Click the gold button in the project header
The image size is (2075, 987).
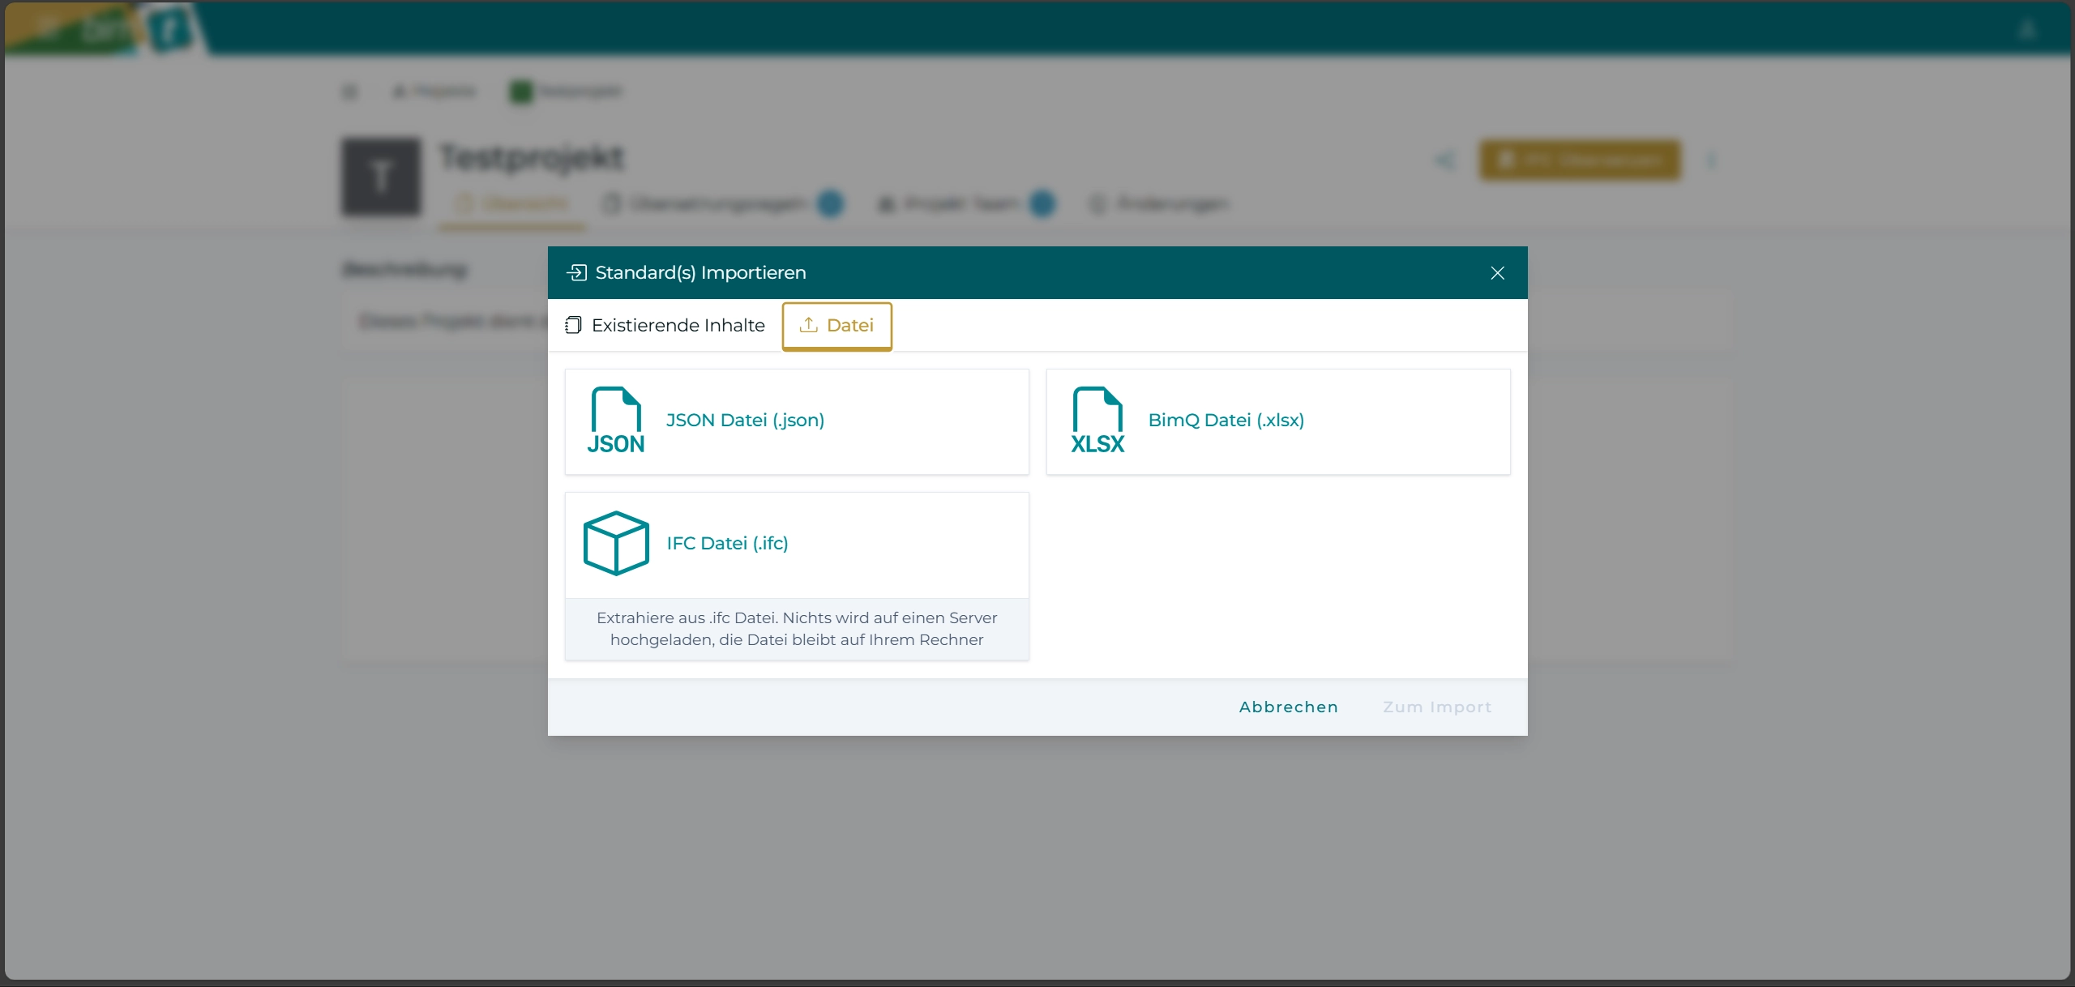(1580, 160)
